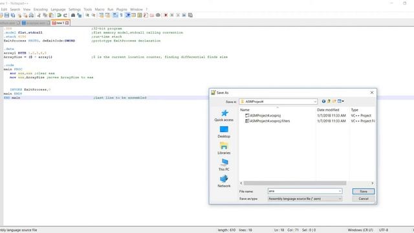The width and height of the screenshot is (414, 233).
Task: Open the Plugins menu
Action: [x=122, y=10]
